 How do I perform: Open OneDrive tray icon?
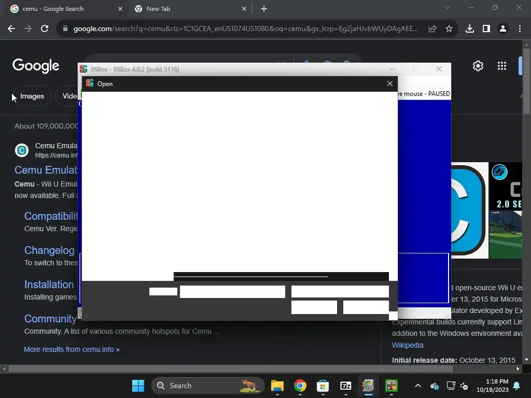point(435,386)
